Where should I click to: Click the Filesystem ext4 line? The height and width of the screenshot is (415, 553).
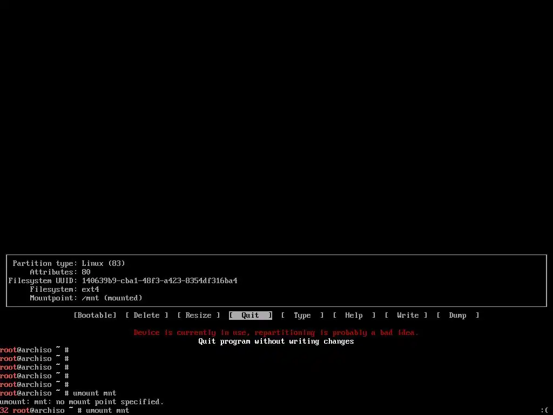click(x=65, y=290)
